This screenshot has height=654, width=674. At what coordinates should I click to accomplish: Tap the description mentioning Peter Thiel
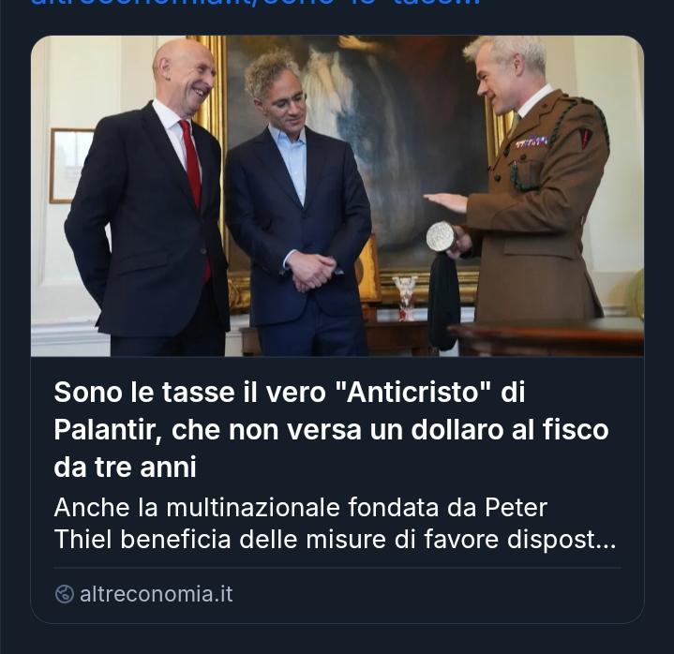tap(335, 524)
